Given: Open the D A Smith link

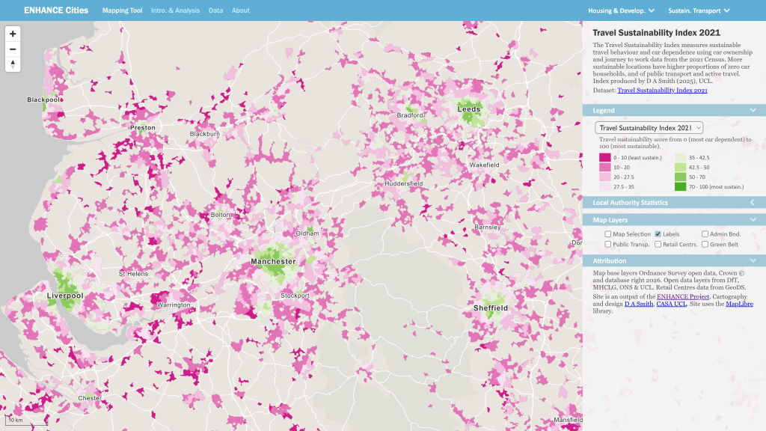Looking at the screenshot, I should point(639,304).
